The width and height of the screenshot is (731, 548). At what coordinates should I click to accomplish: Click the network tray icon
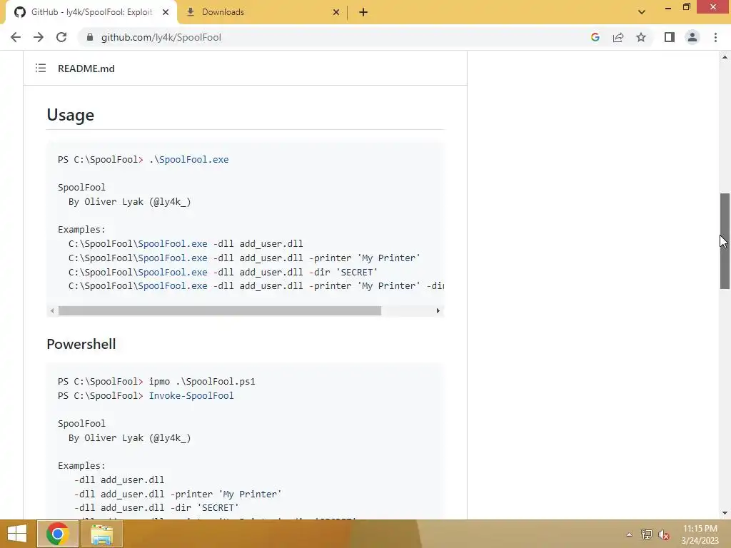click(647, 534)
